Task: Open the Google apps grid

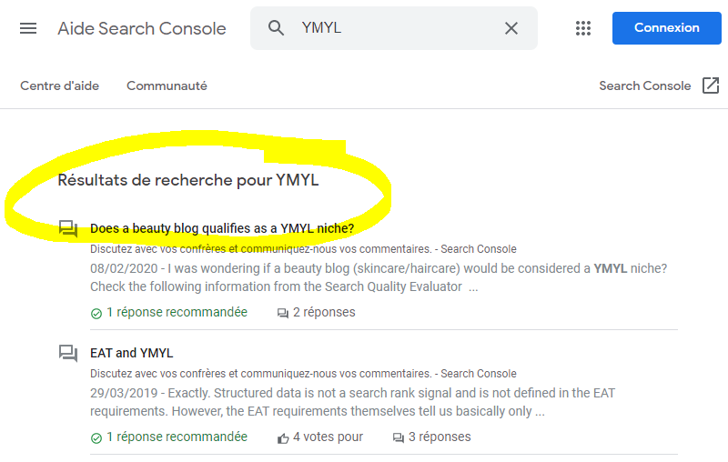Action: (583, 28)
